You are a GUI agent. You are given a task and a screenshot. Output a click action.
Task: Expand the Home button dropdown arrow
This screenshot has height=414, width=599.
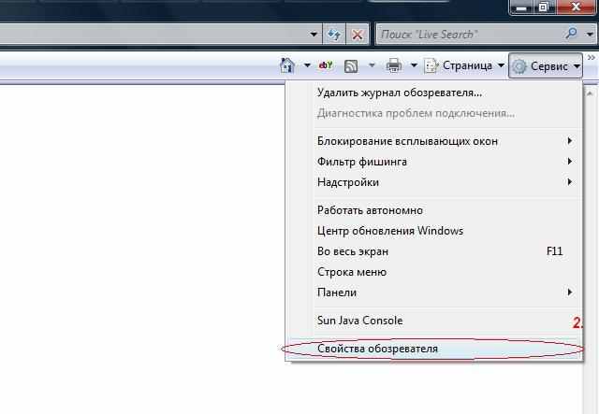(x=307, y=66)
